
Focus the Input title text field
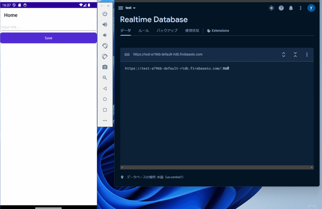pos(48,27)
